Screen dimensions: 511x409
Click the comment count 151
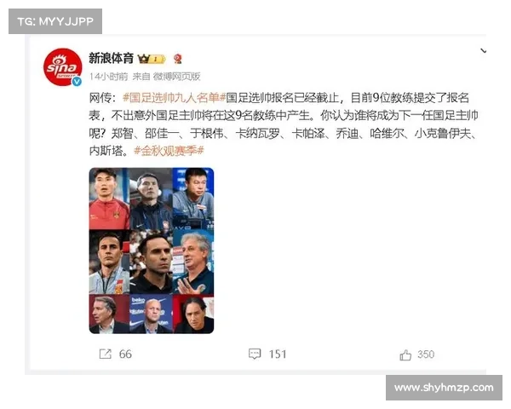click(x=278, y=354)
